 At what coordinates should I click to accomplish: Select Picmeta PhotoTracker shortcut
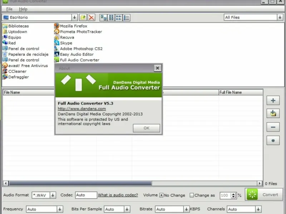coord(78,32)
